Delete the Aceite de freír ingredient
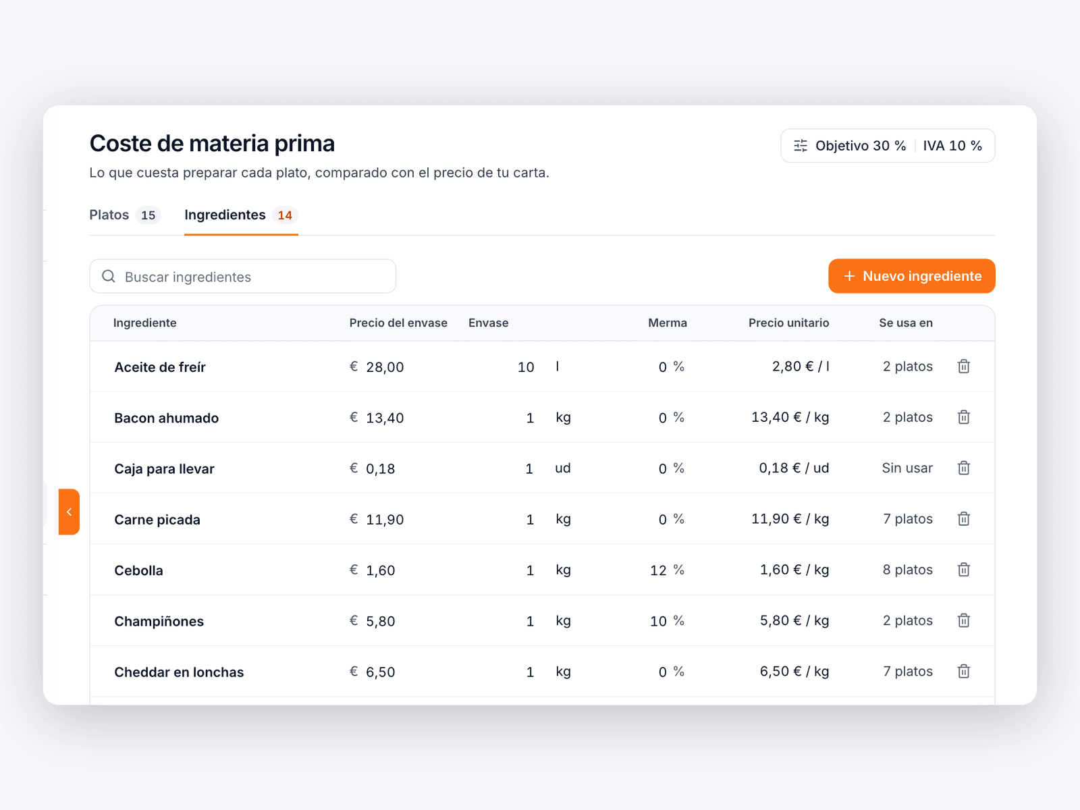The width and height of the screenshot is (1080, 810). (964, 367)
